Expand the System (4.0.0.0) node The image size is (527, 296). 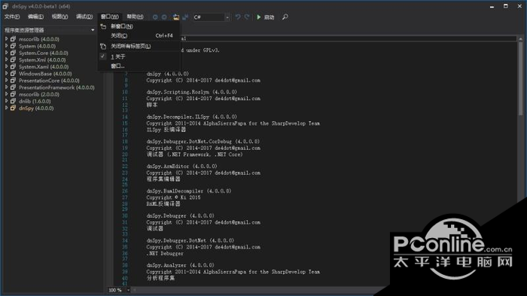pyautogui.click(x=6, y=46)
